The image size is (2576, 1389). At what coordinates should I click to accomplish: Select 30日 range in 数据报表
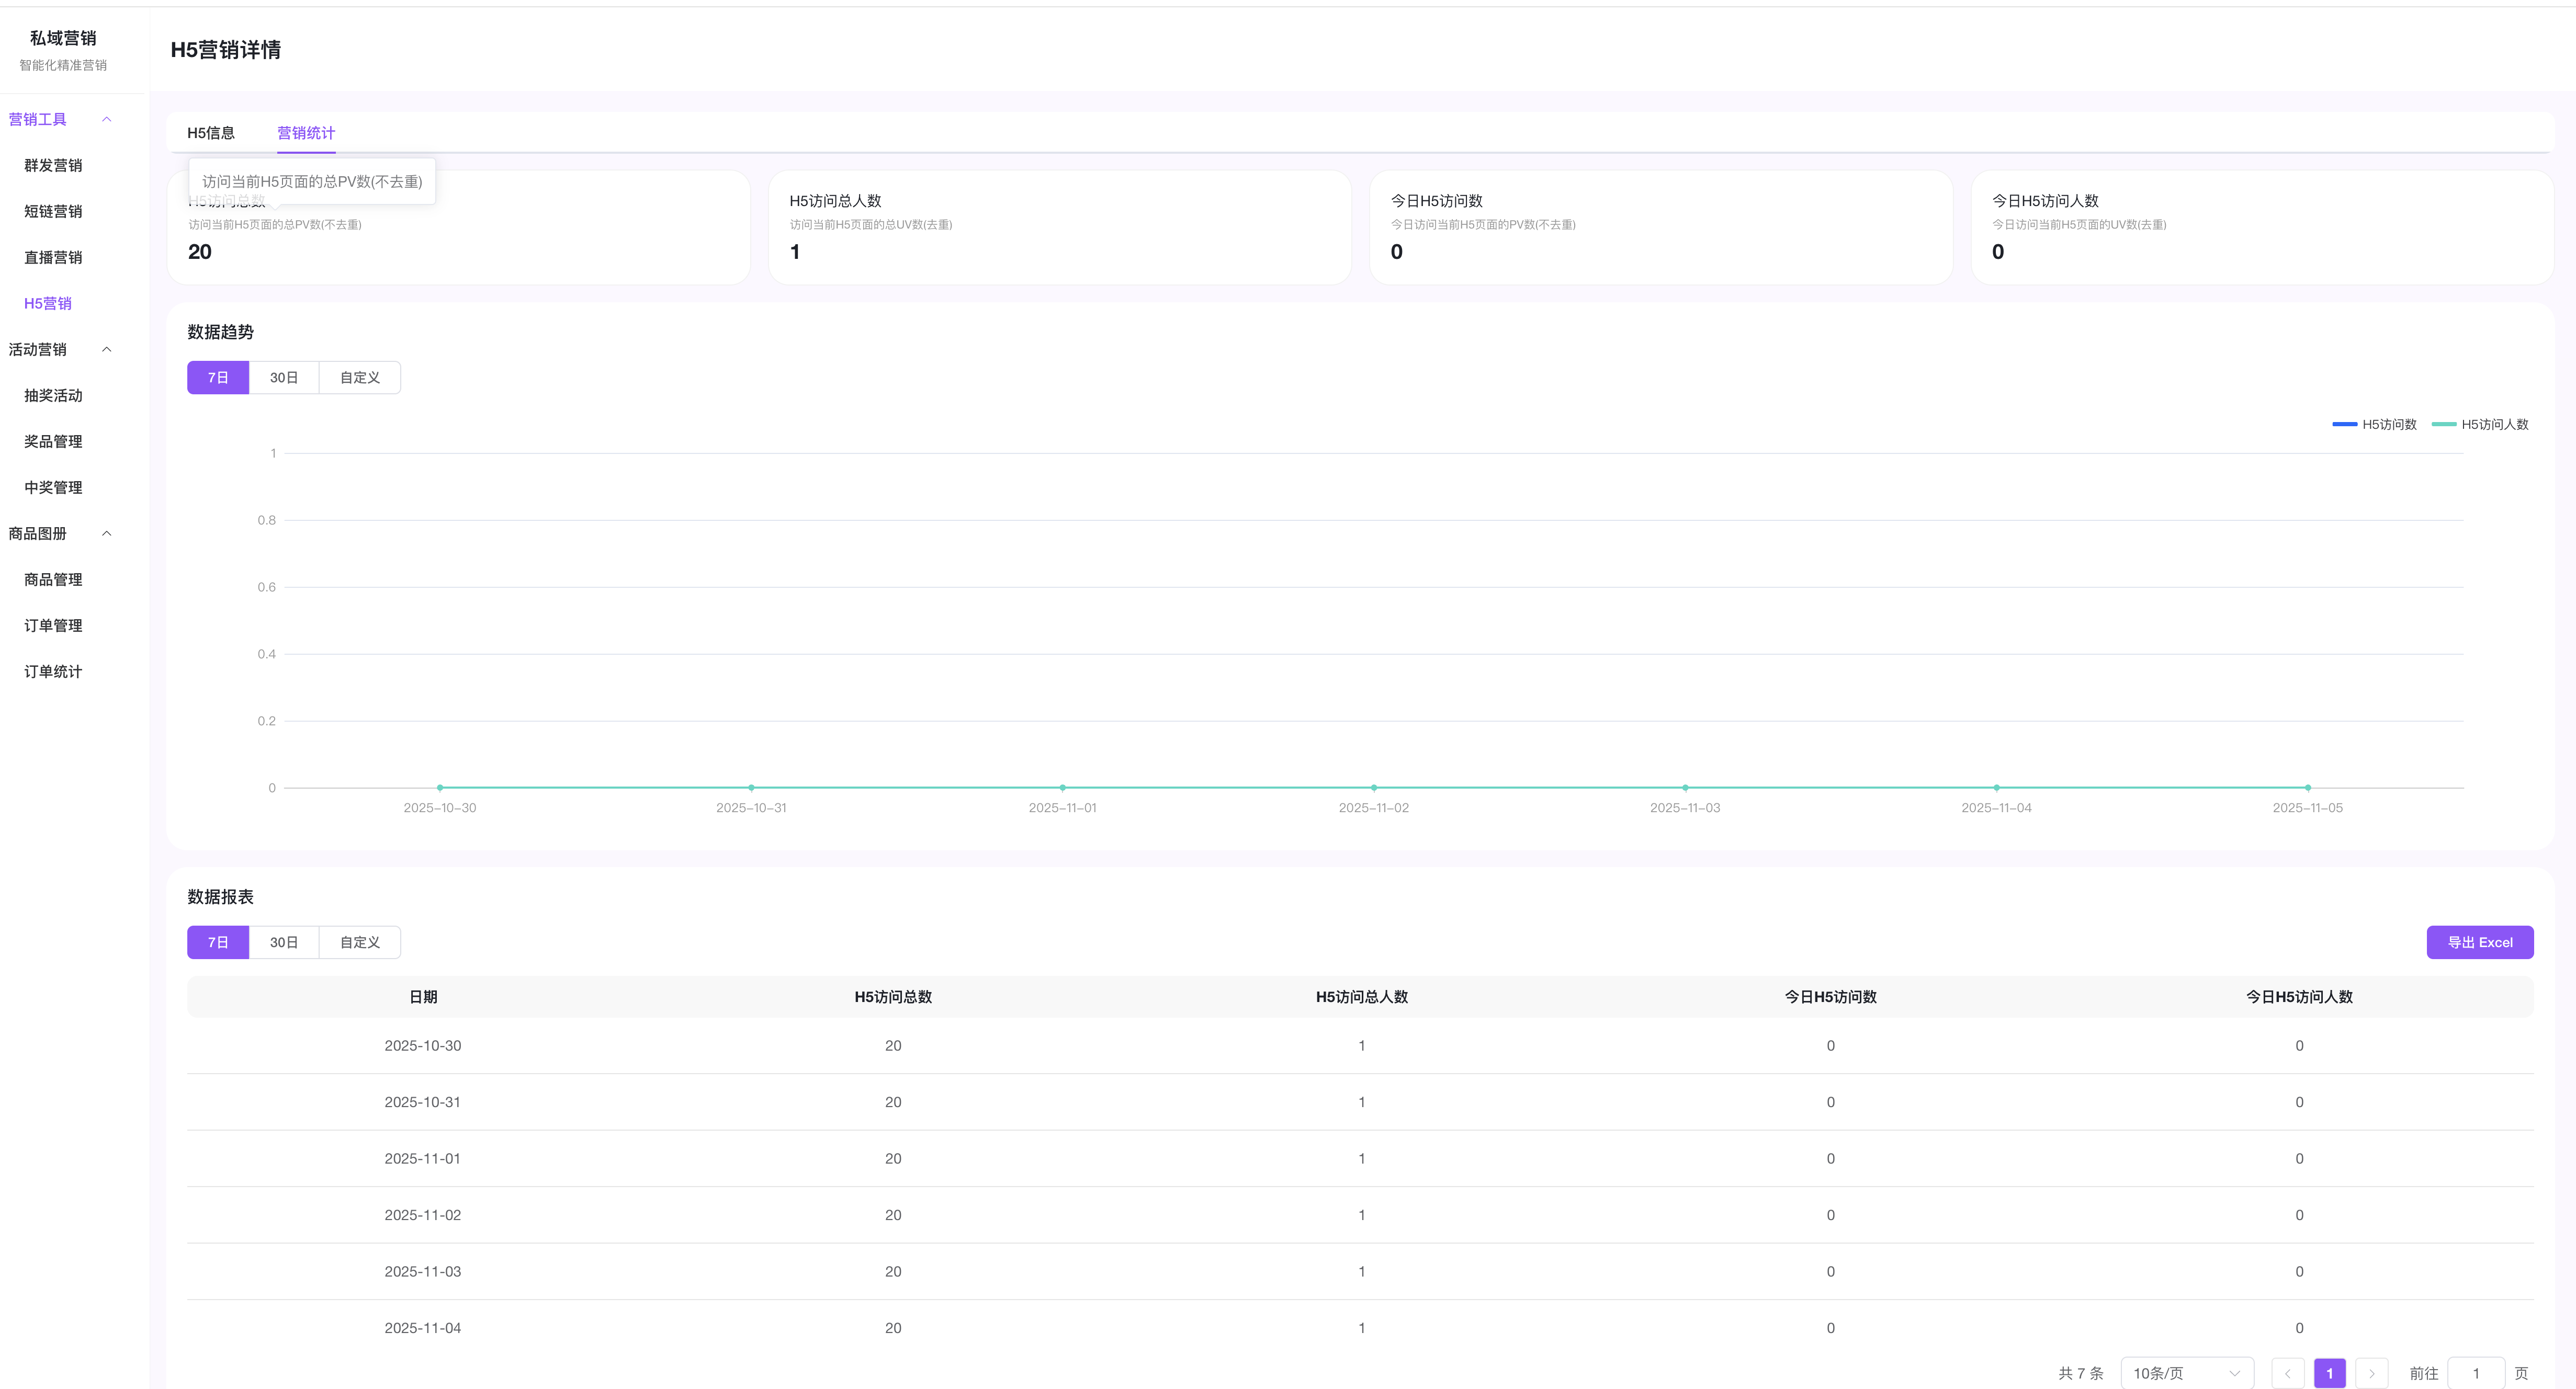point(284,942)
